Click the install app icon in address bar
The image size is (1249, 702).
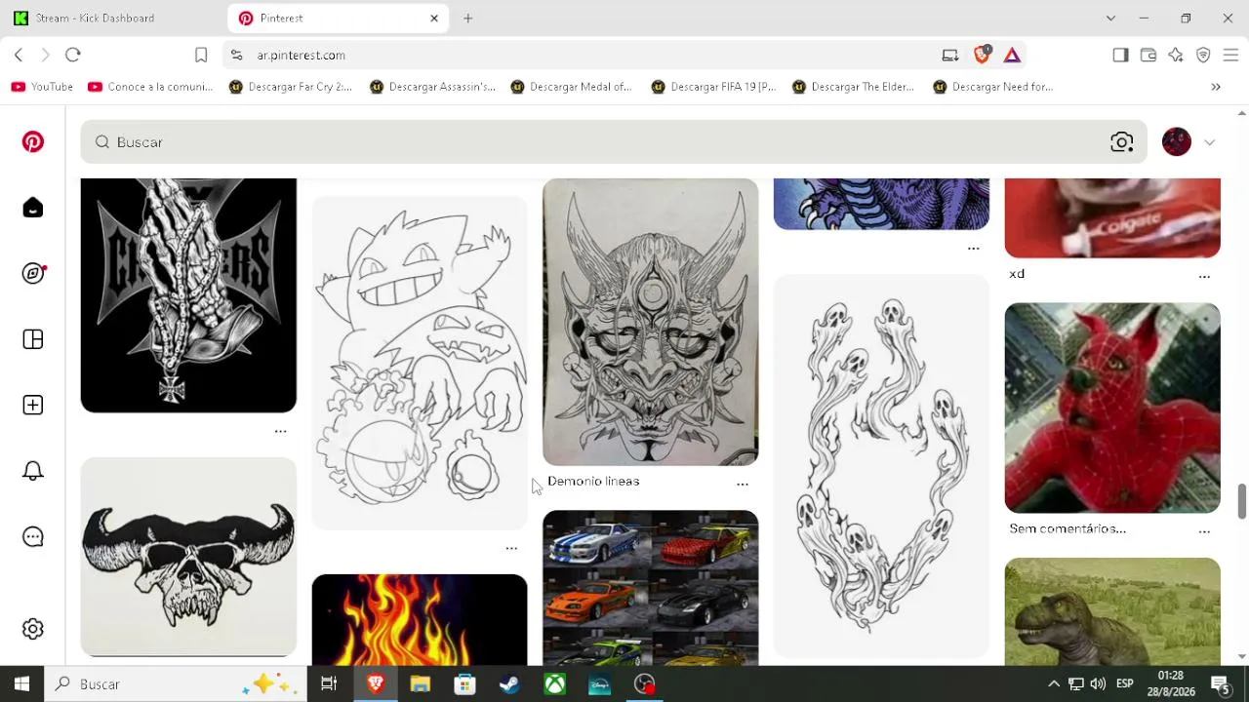point(950,55)
